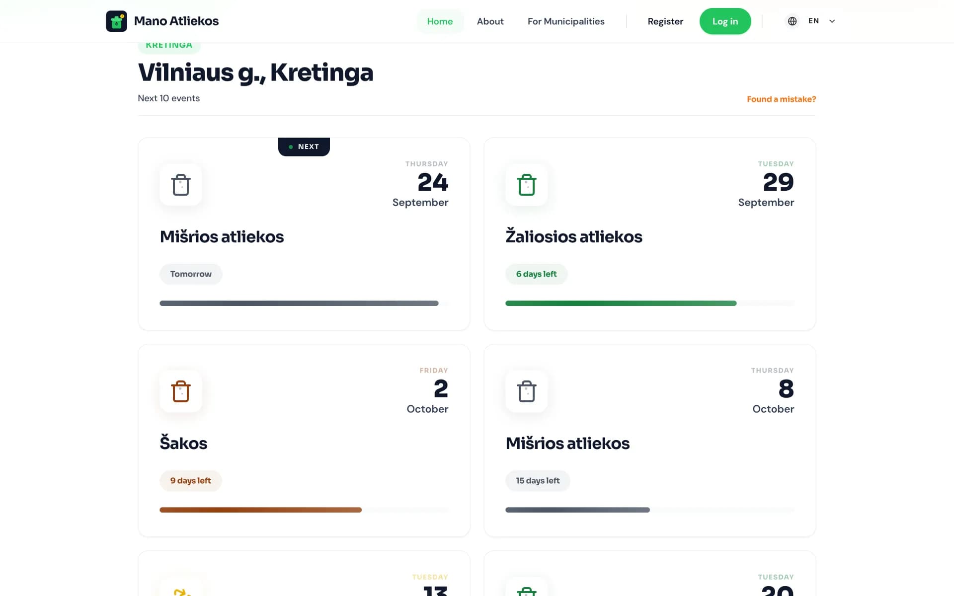Screen dimensions: 954x596
Task: Click the Next 10 events text
Action: click(169, 98)
